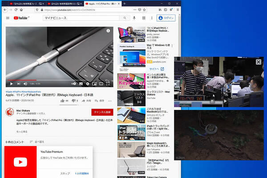Open the これもうほぼMacBook video thumbnail
Screen dimensions: 267x178
131,115
